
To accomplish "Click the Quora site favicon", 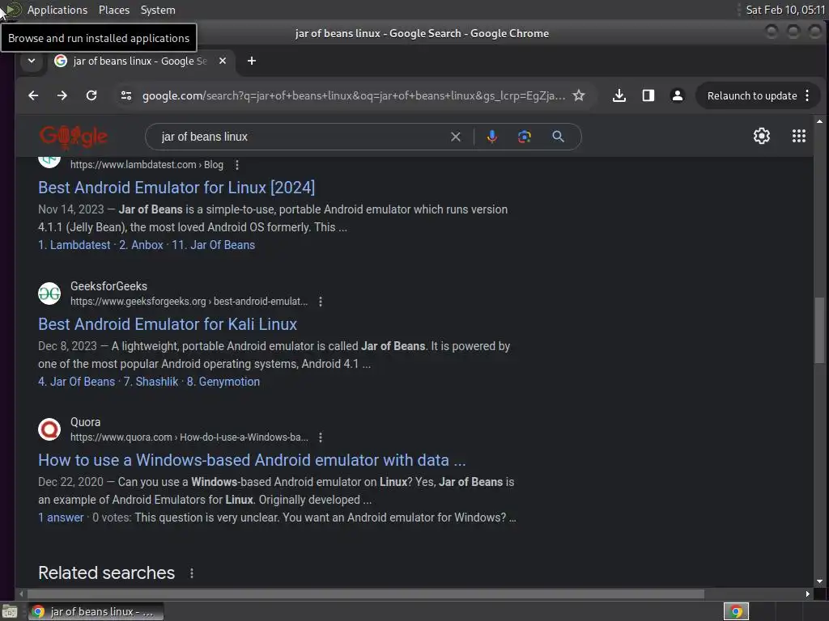I will click(49, 429).
